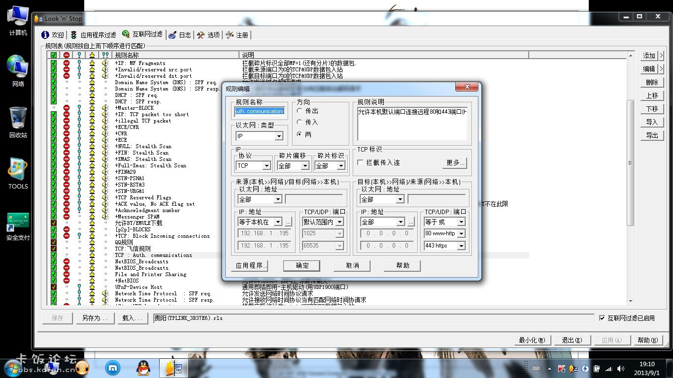Image resolution: width=673 pixels, height=378 pixels.
Task: Switch to the 选项 tab
Action: pyautogui.click(x=208, y=35)
